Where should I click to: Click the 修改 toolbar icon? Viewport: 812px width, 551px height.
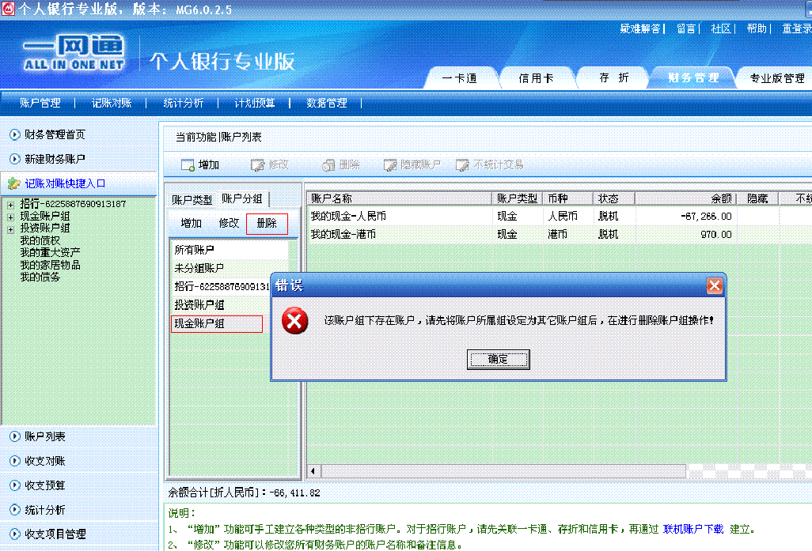pos(257,165)
